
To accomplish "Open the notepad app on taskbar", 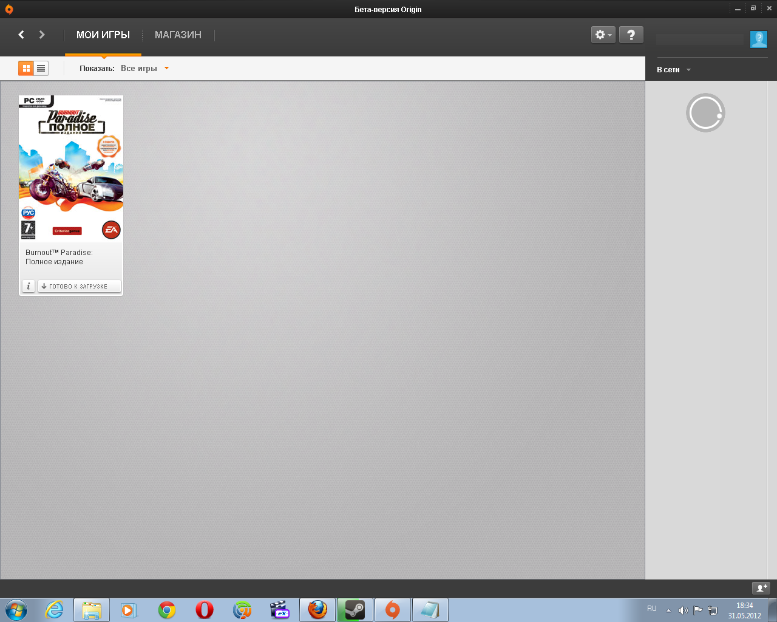I will [x=430, y=610].
